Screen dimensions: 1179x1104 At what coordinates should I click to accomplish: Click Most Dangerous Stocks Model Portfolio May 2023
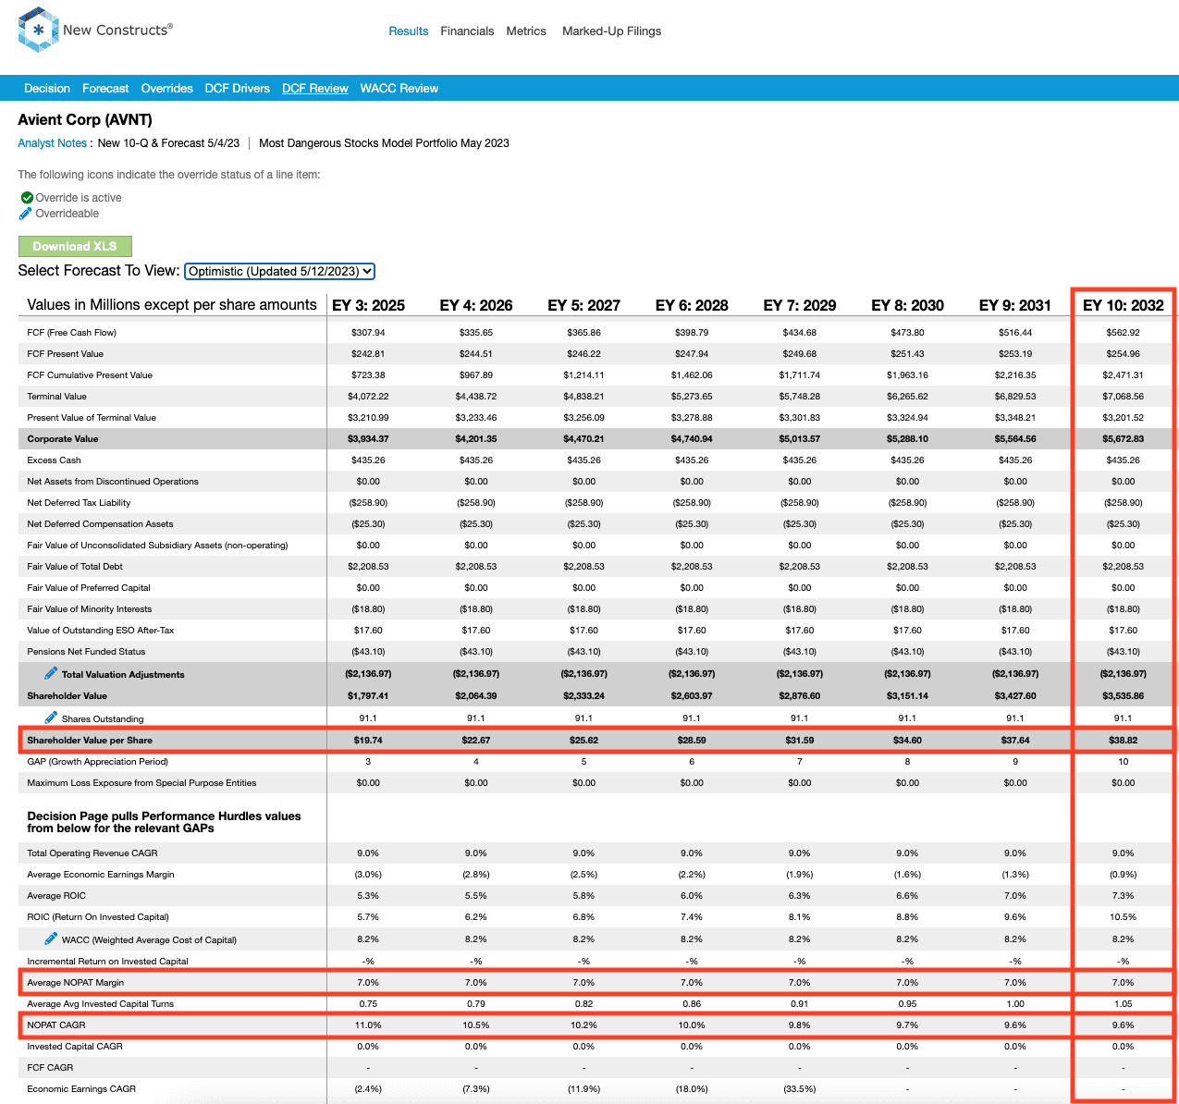coord(384,143)
